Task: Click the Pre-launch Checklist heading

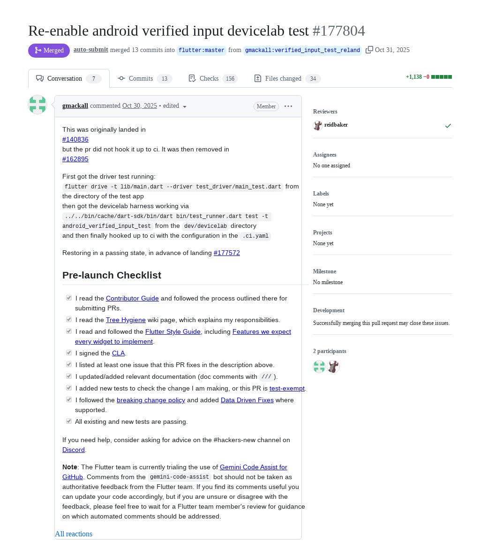Action: click(x=112, y=275)
